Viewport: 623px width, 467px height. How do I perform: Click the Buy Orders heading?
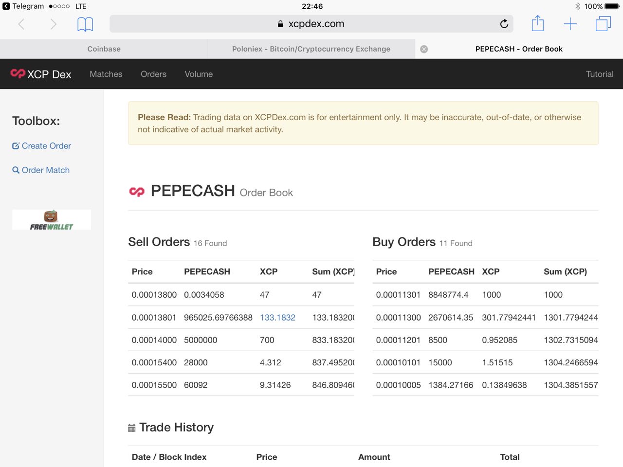(404, 242)
